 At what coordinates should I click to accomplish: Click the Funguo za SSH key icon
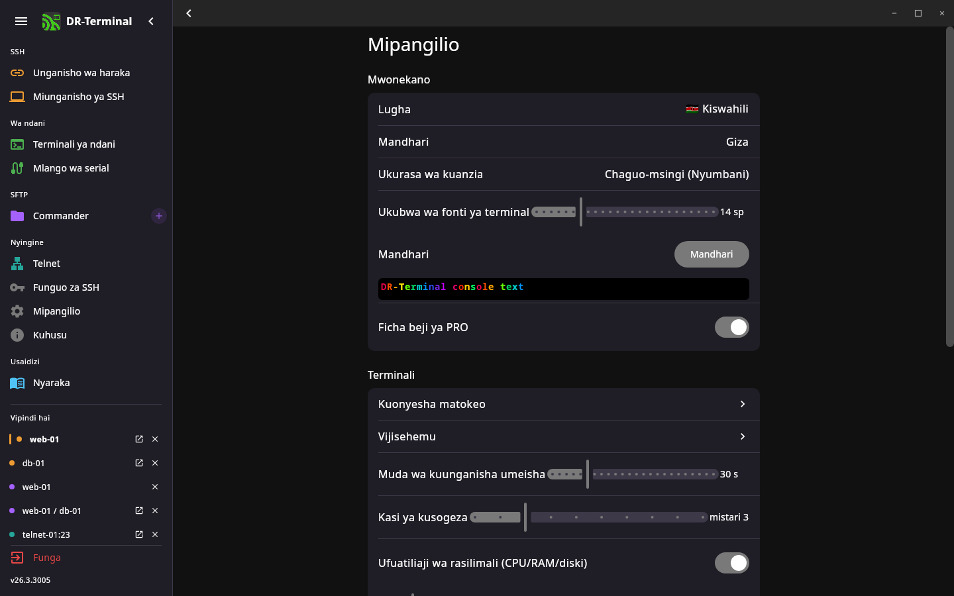(x=17, y=287)
